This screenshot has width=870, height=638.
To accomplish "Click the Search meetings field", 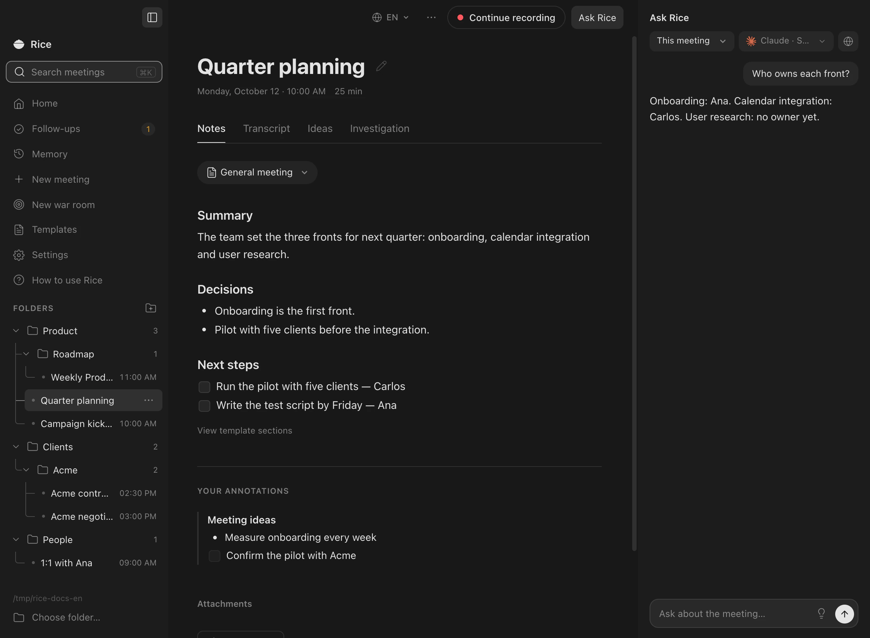I will [84, 72].
